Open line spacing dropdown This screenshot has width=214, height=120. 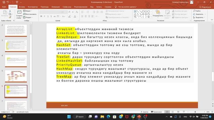point(102,12)
